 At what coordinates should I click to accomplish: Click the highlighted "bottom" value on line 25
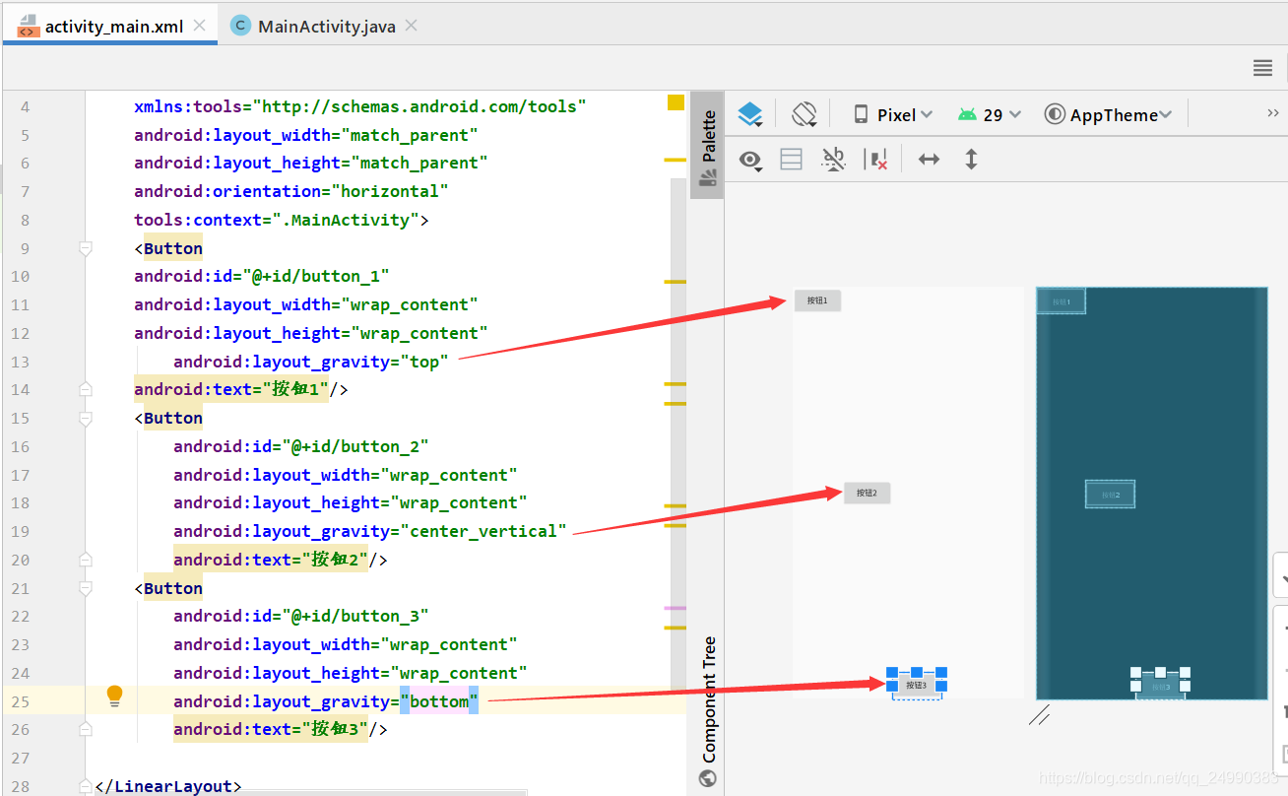[439, 701]
